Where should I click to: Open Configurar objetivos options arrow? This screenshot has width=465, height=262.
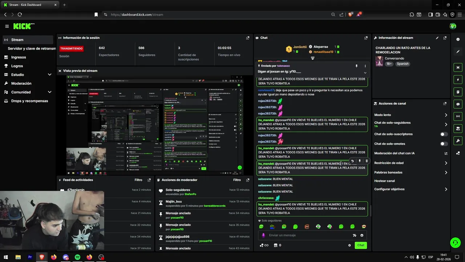coord(446,189)
